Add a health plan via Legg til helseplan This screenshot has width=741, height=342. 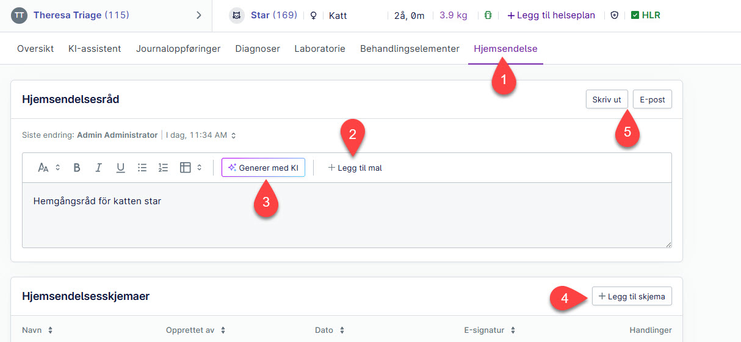[551, 15]
